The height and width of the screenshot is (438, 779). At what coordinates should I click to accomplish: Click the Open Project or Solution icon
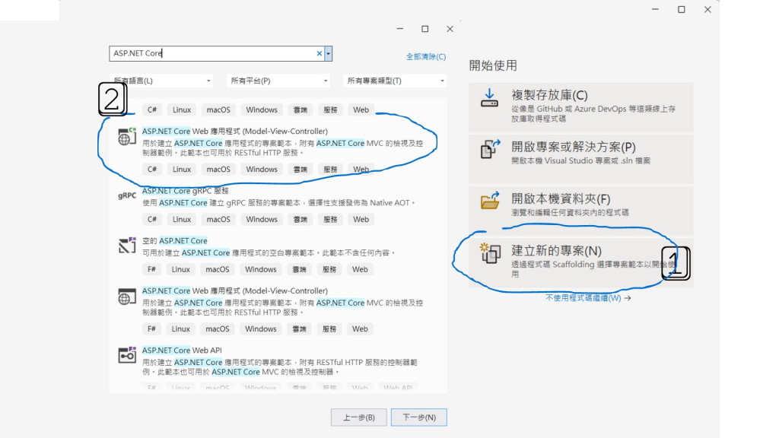490,149
